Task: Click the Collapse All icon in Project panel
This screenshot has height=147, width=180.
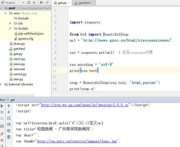Action: (x=34, y=2)
